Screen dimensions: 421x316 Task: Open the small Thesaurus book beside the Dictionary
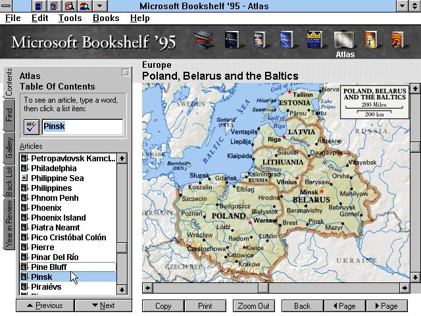(260, 40)
